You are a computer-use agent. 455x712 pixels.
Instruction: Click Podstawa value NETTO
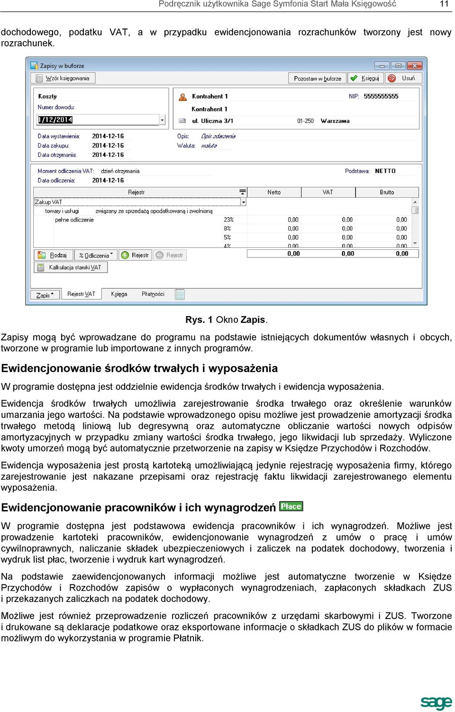point(385,171)
